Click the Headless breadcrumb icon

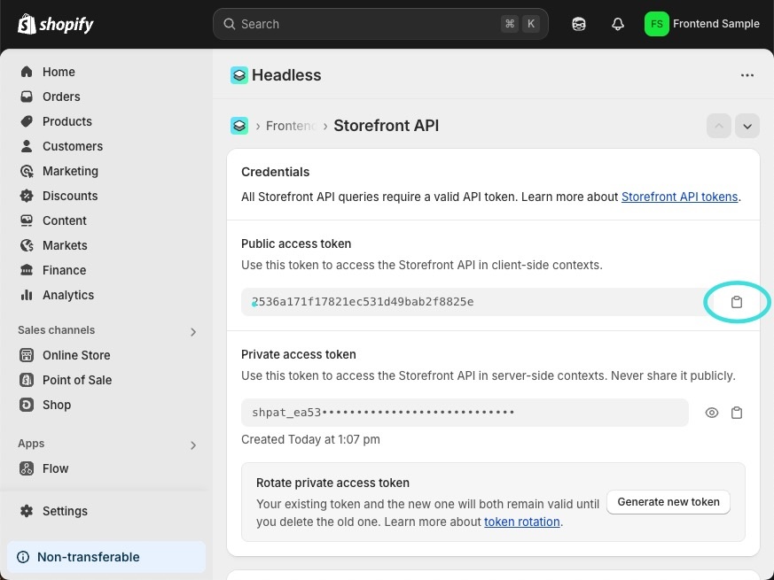tap(239, 126)
